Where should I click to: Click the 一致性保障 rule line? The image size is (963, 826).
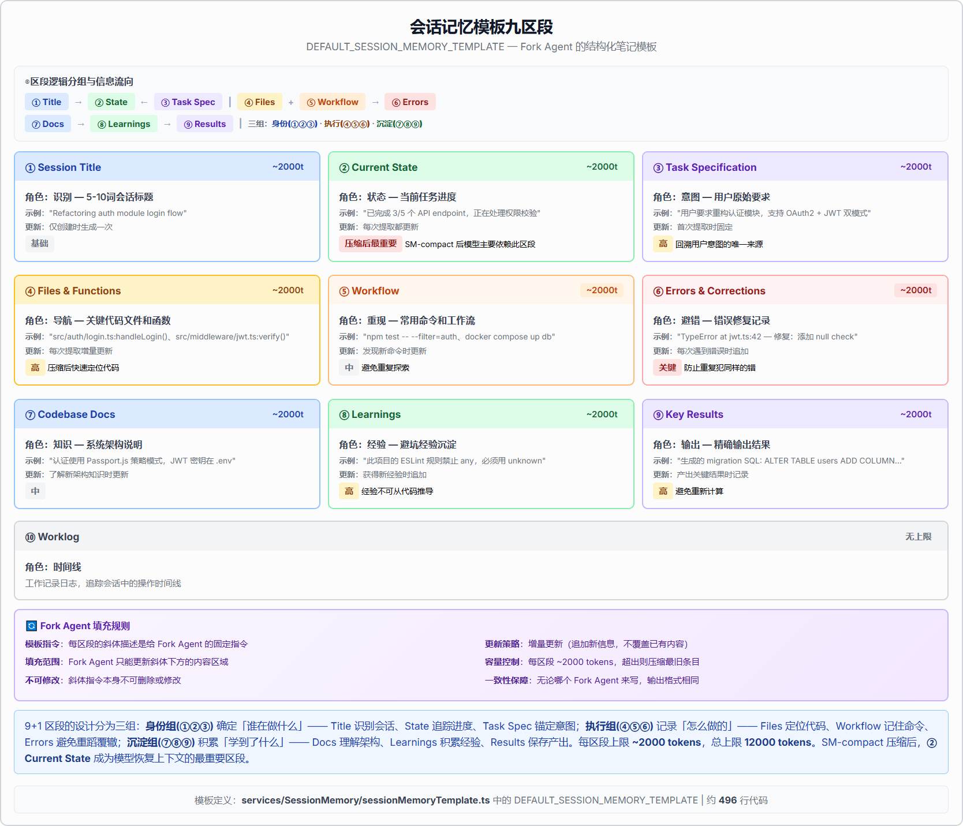[x=592, y=681]
